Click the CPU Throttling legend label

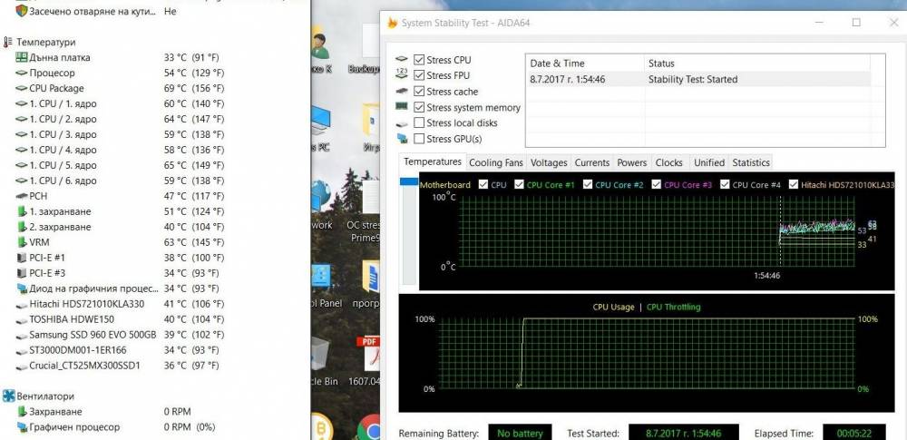tap(673, 307)
